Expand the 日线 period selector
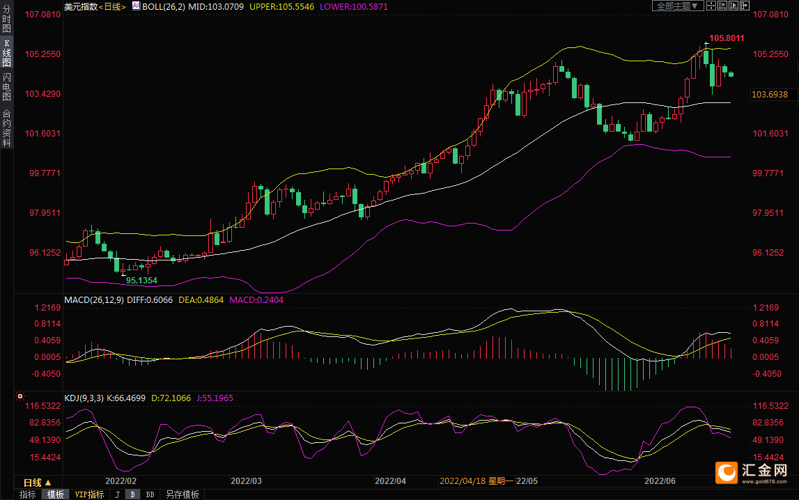The width and height of the screenshot is (799, 500). pyautogui.click(x=37, y=482)
